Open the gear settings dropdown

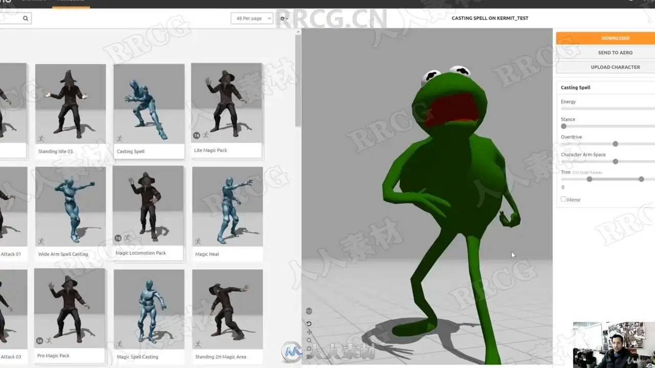click(284, 18)
